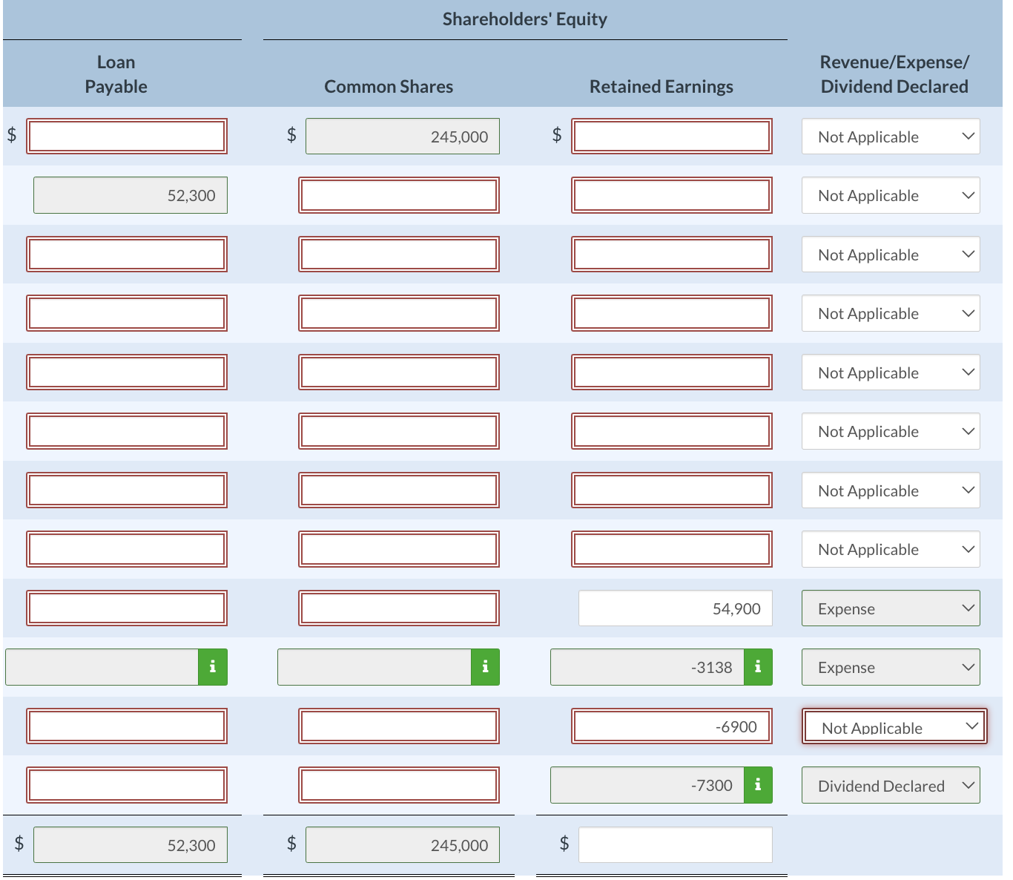1013x880 pixels.
Task: Click the info icon in the Common Shares field of the -3138 row
Action: pos(485,667)
